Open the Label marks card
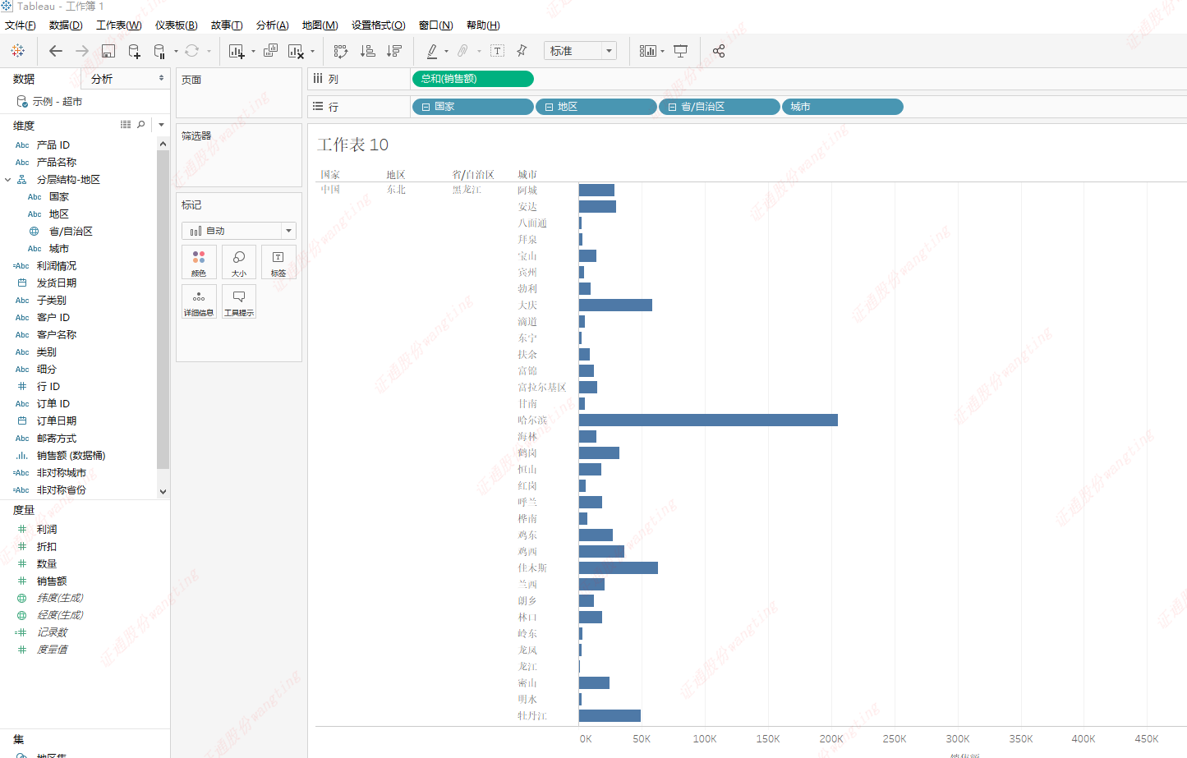The image size is (1187, 758). coord(278,262)
